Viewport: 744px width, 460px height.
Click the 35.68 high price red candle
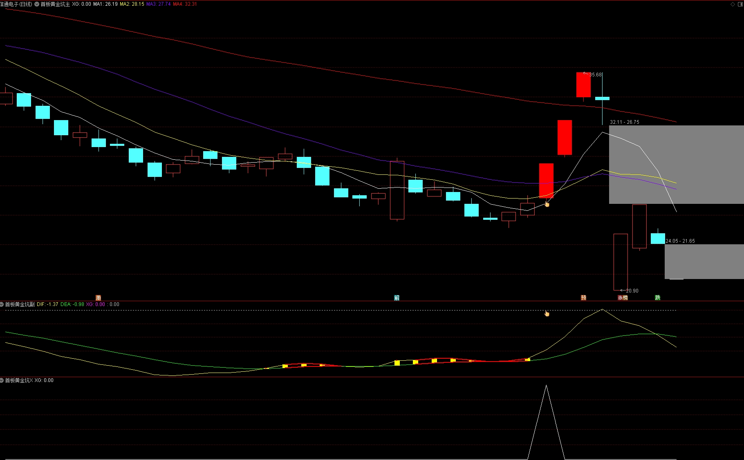coord(583,85)
